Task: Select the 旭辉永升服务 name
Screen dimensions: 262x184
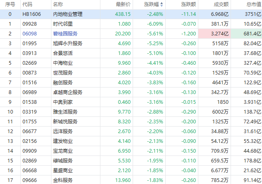Action: click(68, 44)
